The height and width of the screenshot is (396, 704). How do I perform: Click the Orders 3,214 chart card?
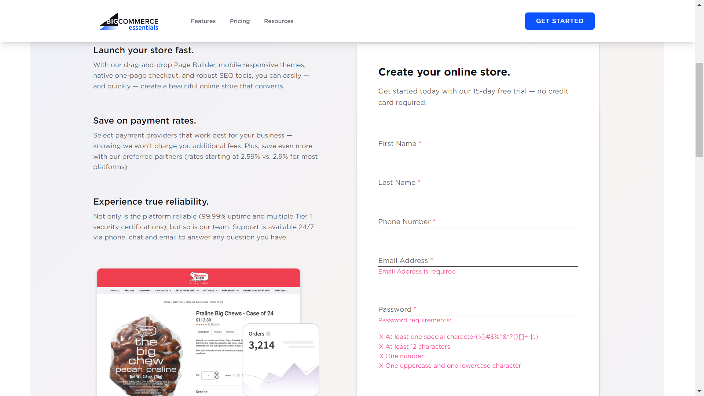point(281,359)
